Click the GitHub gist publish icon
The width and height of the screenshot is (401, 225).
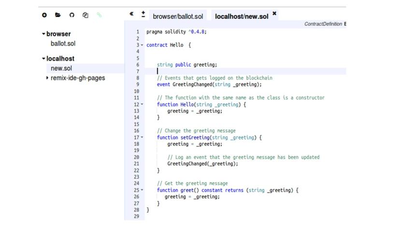(x=72, y=15)
